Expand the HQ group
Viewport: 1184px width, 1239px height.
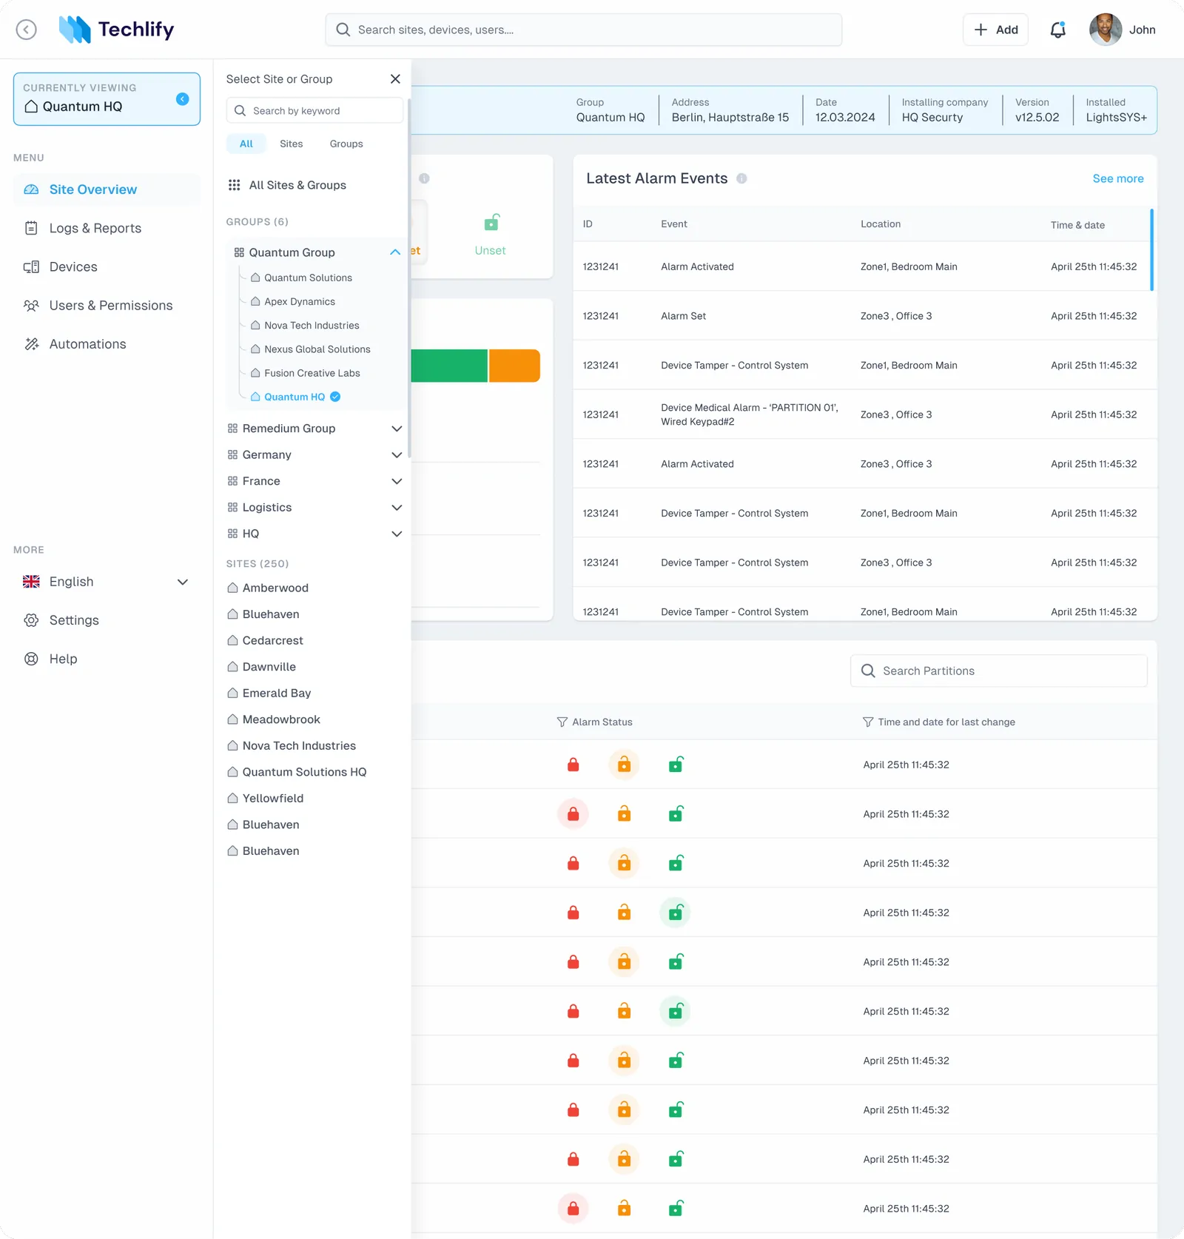pyautogui.click(x=397, y=534)
